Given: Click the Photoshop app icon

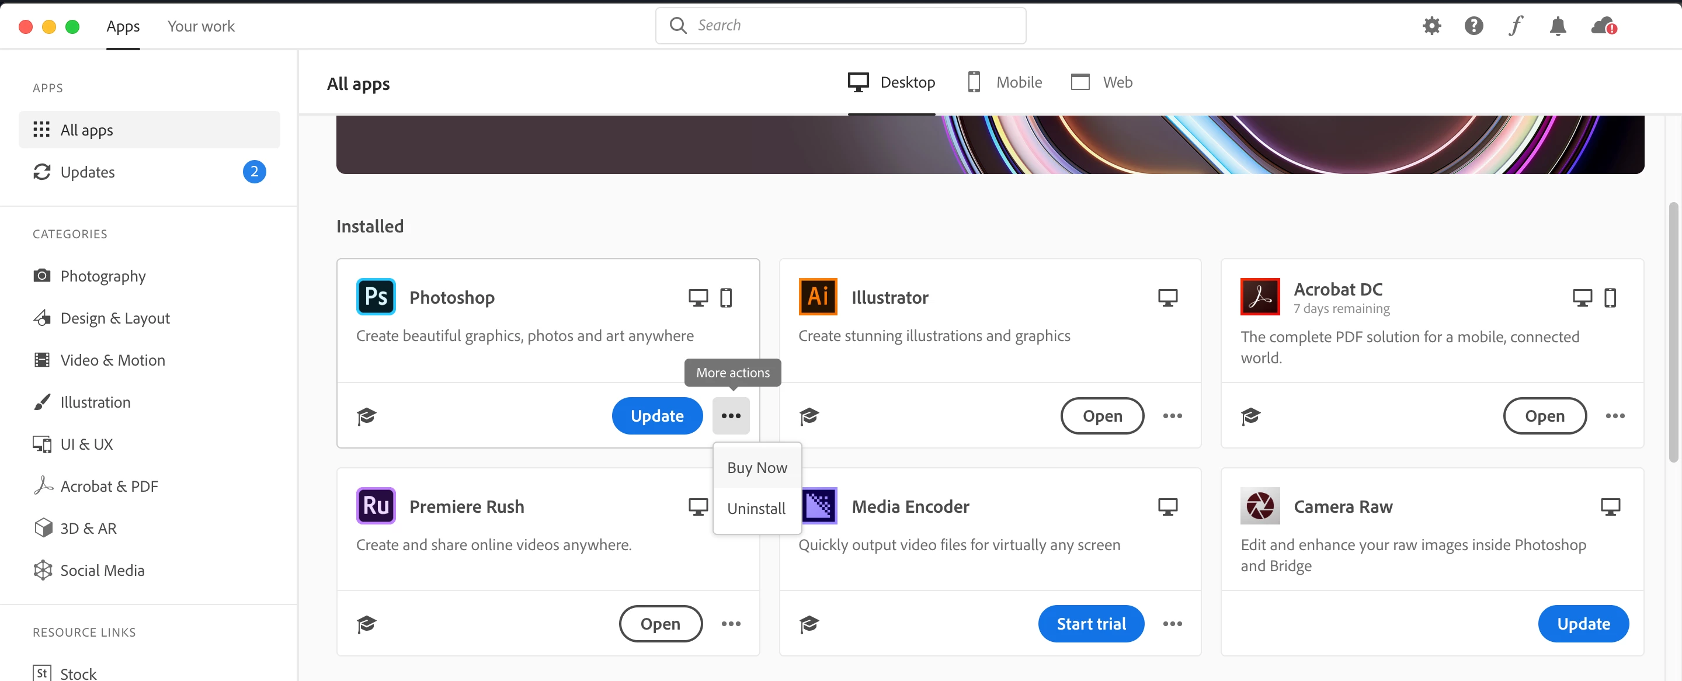Looking at the screenshot, I should [x=376, y=297].
